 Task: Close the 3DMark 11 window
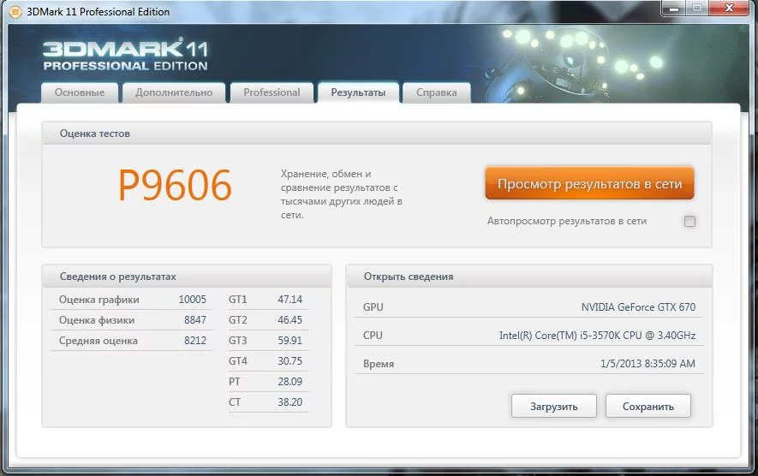tap(729, 9)
